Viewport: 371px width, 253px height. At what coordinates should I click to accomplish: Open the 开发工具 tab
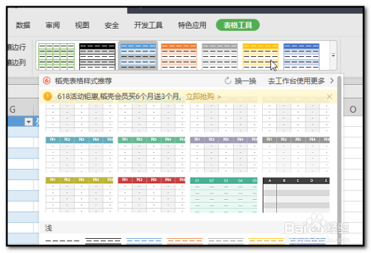[148, 25]
